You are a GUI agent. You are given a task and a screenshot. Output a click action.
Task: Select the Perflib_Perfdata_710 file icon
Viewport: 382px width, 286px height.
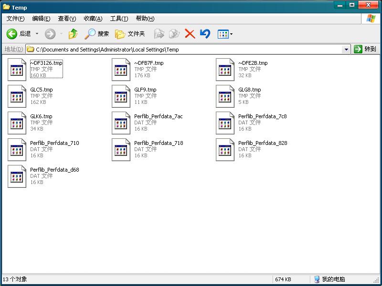pyautogui.click(x=17, y=150)
